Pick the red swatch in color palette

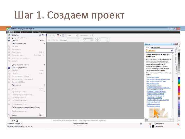tap(179, 87)
